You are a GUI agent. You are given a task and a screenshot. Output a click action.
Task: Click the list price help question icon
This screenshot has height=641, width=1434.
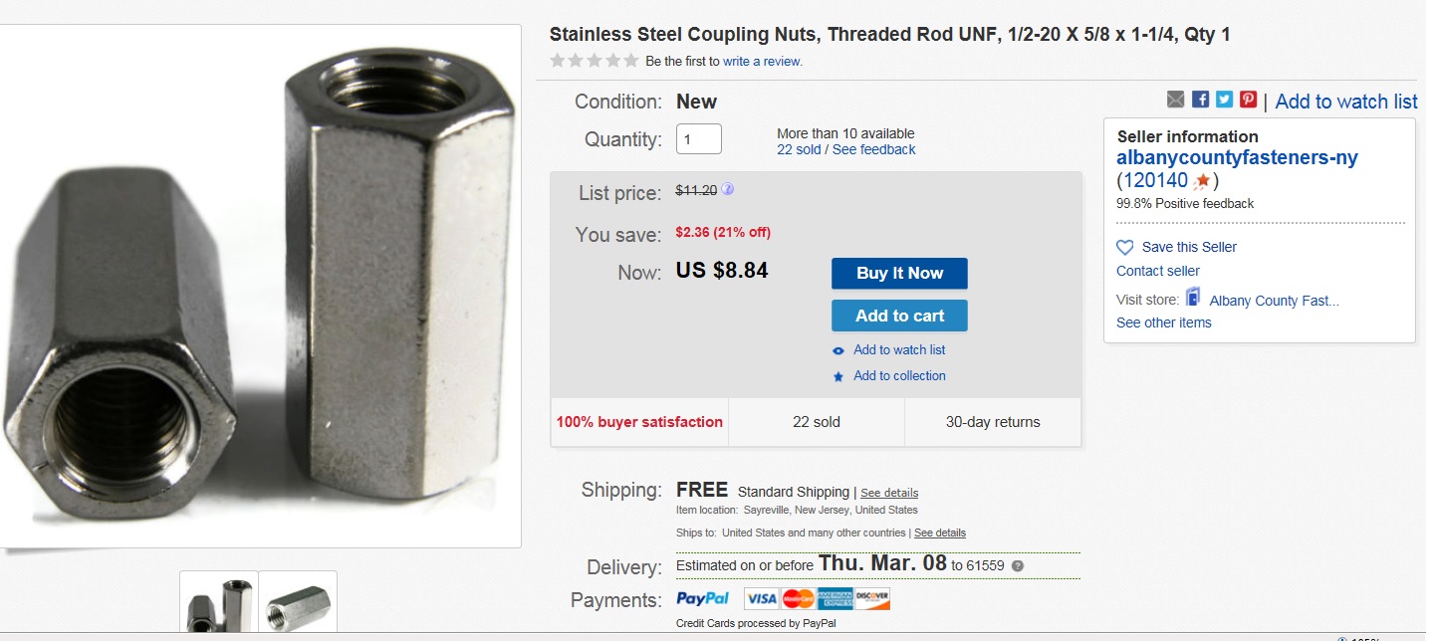(728, 189)
